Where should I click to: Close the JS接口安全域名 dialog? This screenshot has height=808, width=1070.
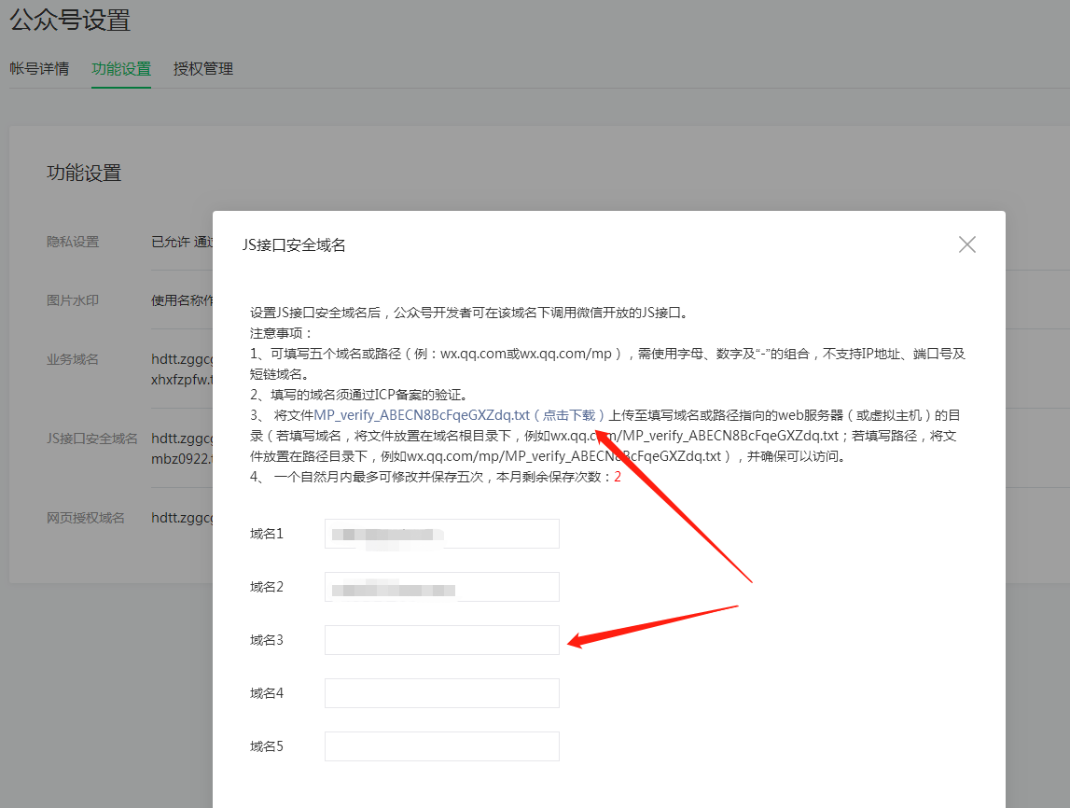(966, 244)
